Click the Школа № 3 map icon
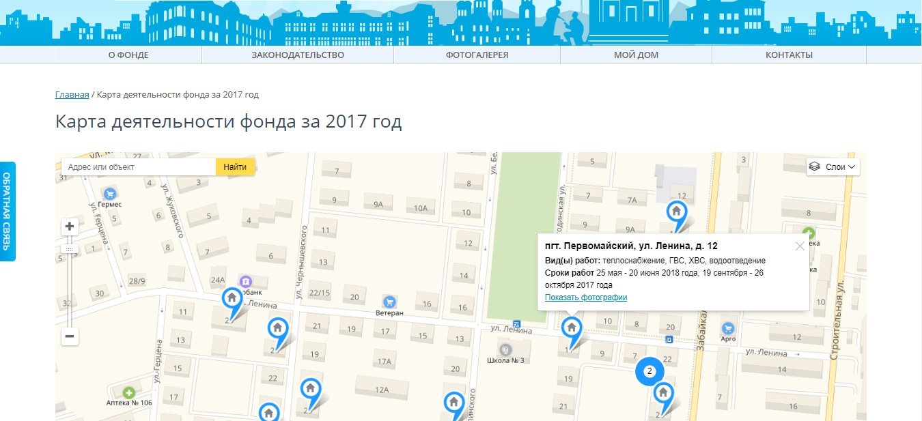This screenshot has height=421, width=922. click(505, 349)
